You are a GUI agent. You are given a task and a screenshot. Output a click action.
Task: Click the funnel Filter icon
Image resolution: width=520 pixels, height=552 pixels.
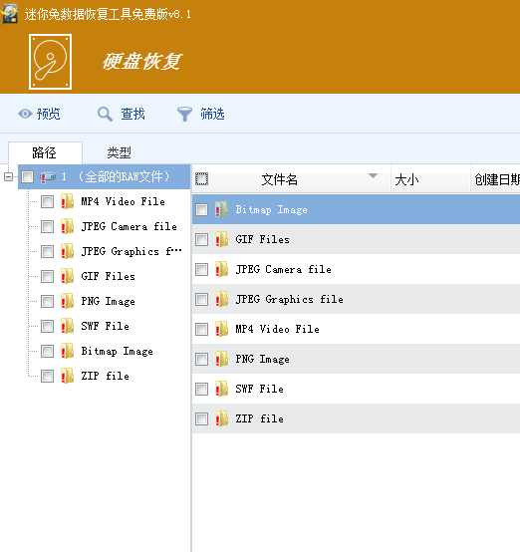point(184,114)
